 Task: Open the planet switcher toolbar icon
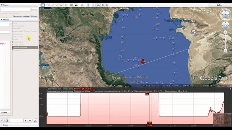tap(82, 5)
